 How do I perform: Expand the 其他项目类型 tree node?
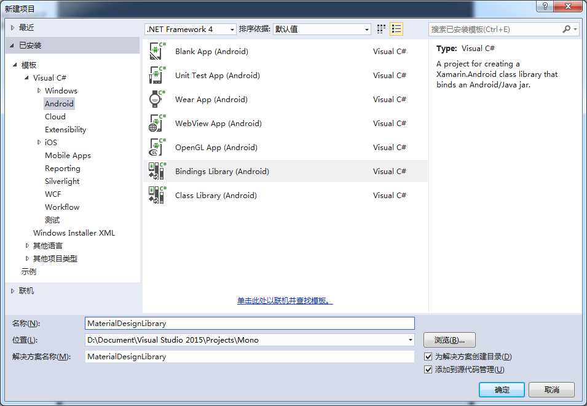pyautogui.click(x=27, y=258)
